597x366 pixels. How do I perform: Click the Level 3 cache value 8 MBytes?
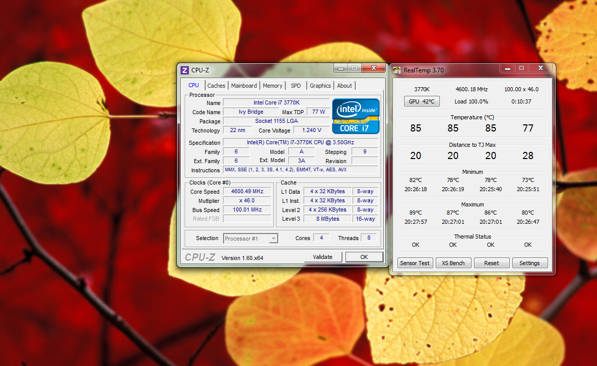click(328, 219)
